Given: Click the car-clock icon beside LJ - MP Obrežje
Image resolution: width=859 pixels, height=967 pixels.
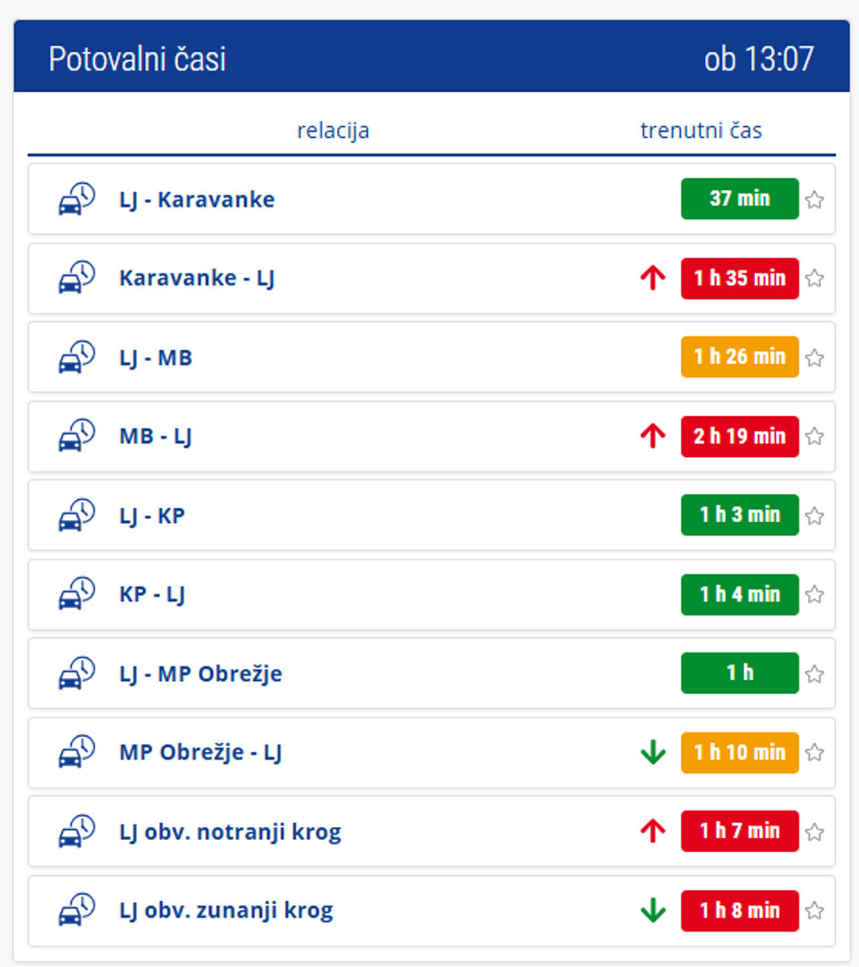Looking at the screenshot, I should pos(77,675).
